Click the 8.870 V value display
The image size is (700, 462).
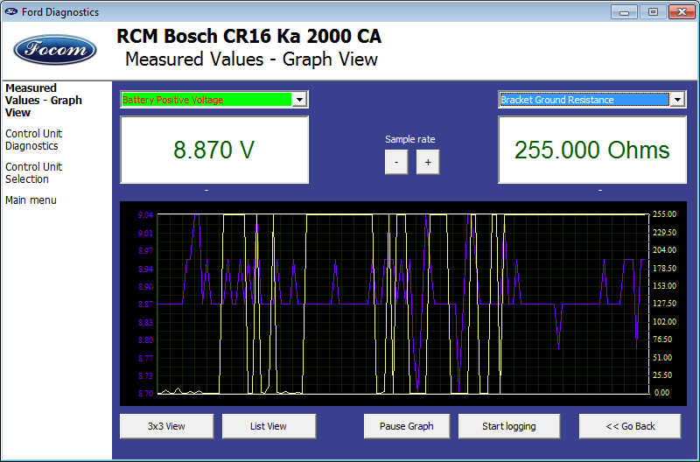[214, 150]
